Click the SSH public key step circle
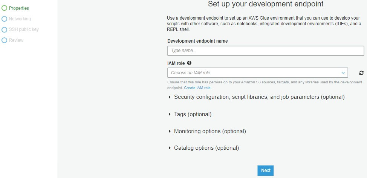The height and width of the screenshot is (178, 367). [5, 29]
